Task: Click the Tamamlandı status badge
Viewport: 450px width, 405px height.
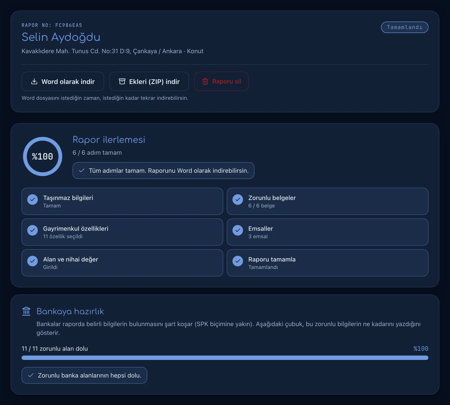Action: (x=405, y=27)
